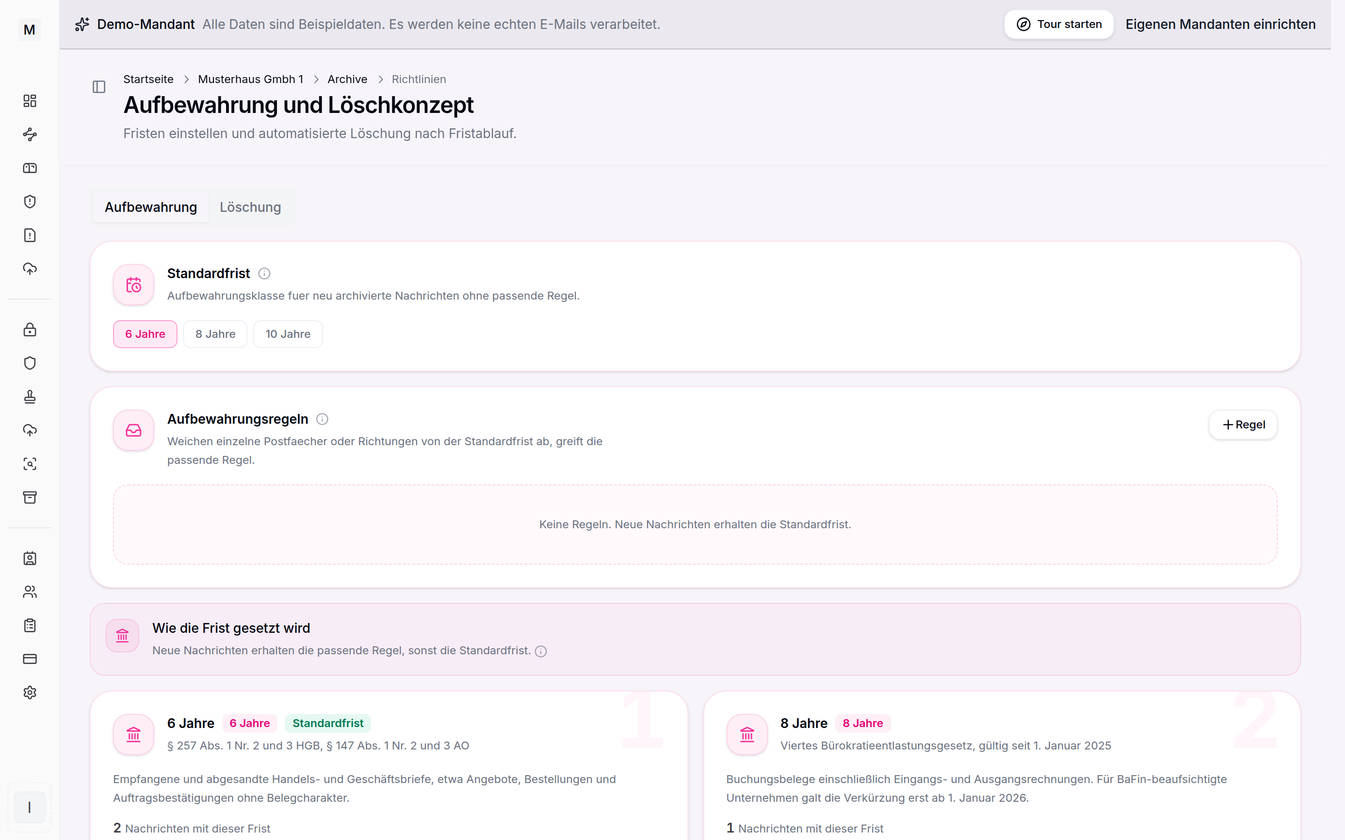Open the Archive breadcrumb
The image size is (1345, 840).
(347, 79)
